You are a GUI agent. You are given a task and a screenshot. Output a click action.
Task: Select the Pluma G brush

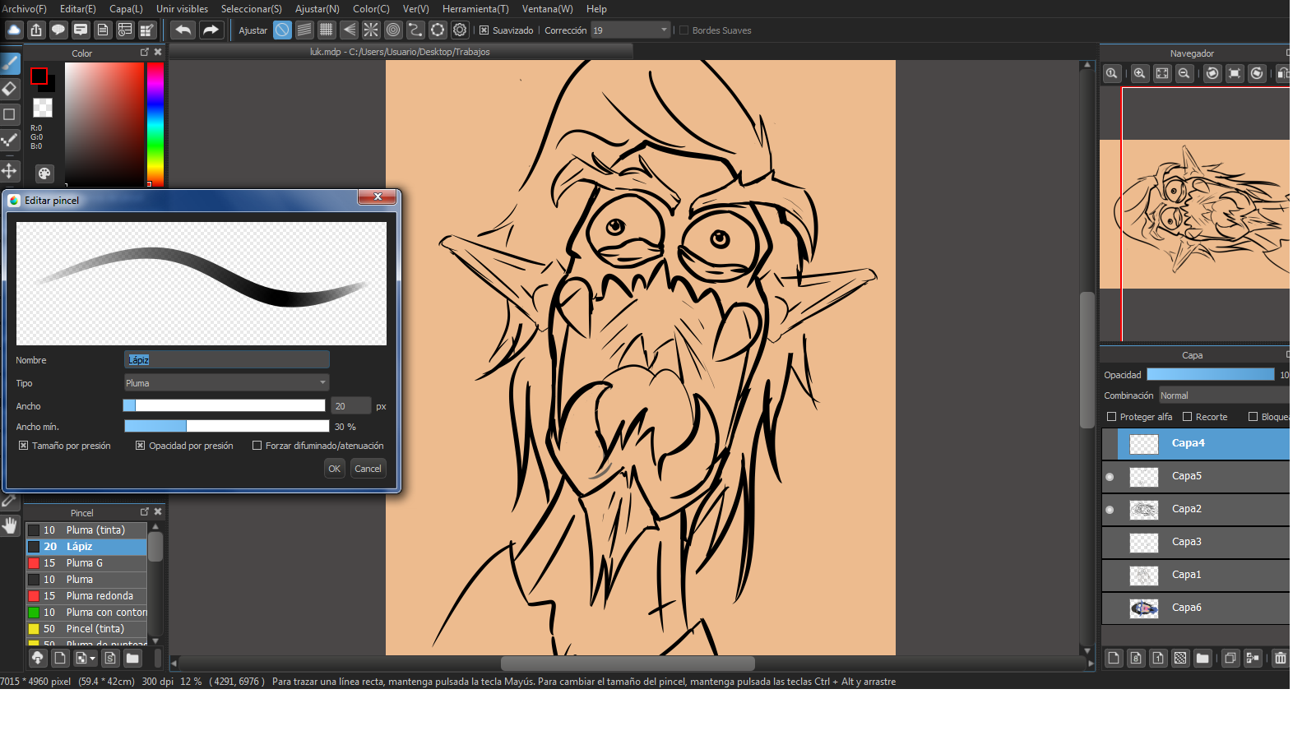tap(86, 563)
